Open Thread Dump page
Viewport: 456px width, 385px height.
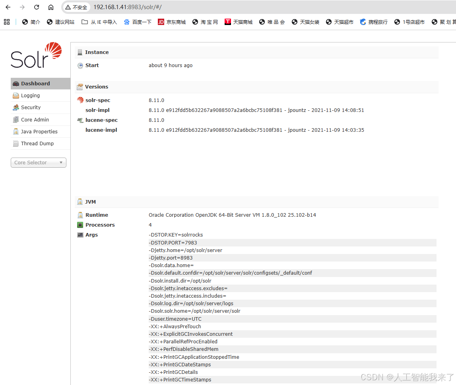41,143
